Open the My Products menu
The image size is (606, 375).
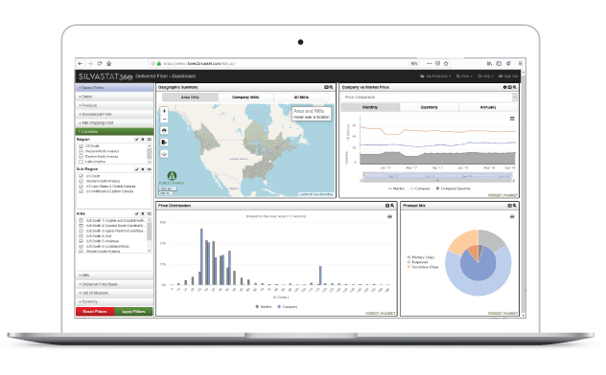[435, 77]
